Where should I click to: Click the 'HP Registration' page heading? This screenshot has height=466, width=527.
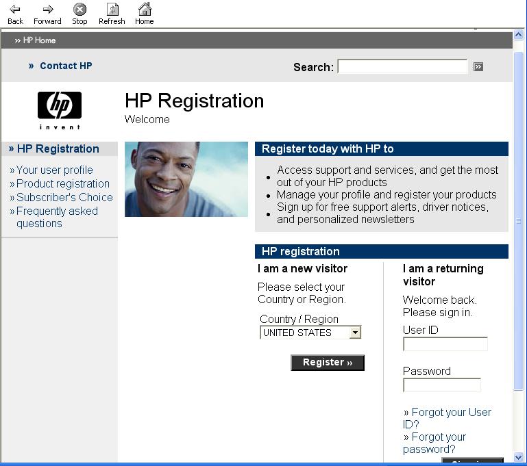[194, 101]
